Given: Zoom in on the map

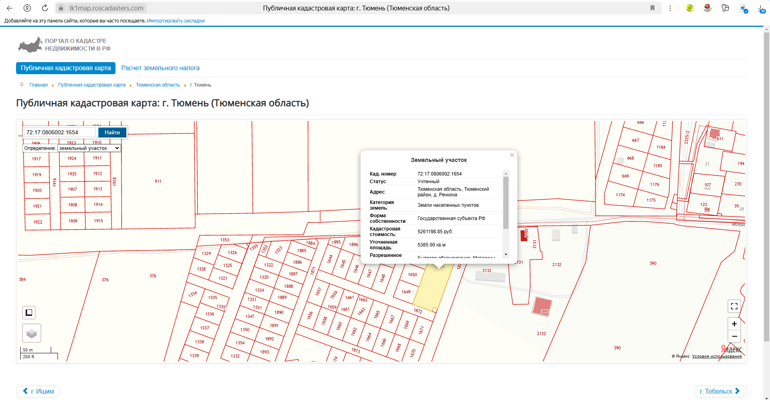Looking at the screenshot, I should click(734, 324).
